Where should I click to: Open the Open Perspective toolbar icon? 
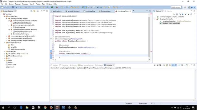click(x=185, y=7)
